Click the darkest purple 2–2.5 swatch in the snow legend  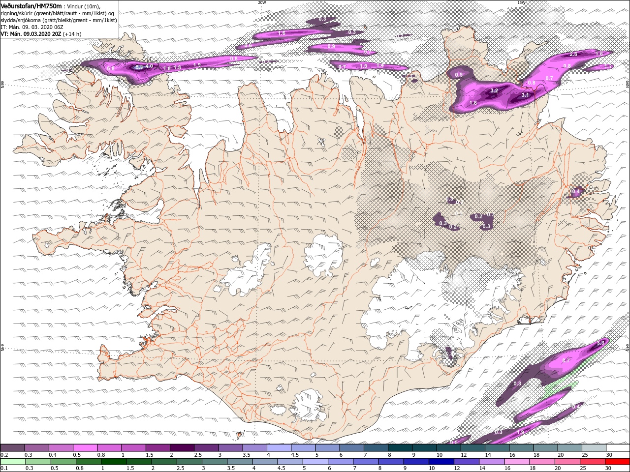pos(182,448)
